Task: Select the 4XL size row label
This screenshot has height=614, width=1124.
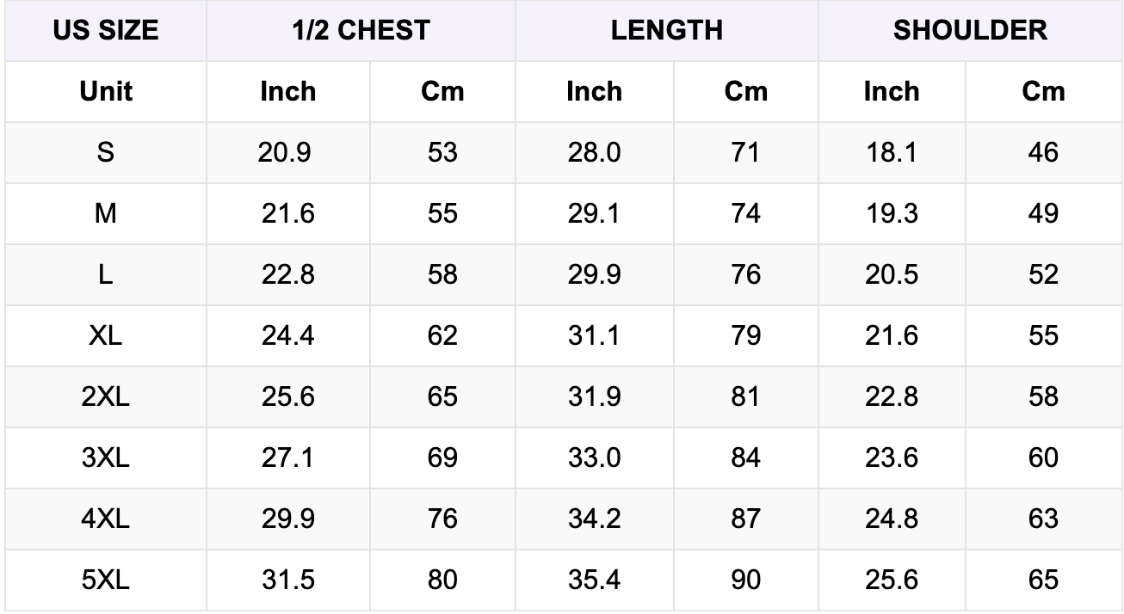Action: click(106, 519)
